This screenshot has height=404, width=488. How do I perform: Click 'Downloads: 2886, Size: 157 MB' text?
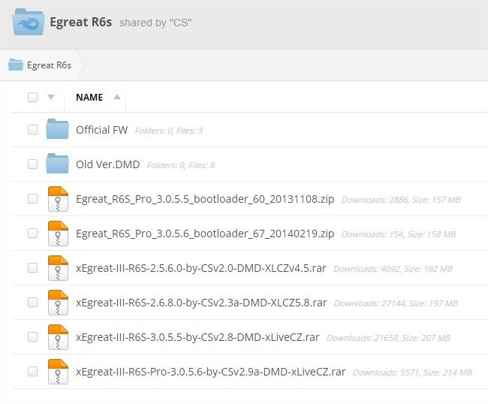(x=401, y=200)
